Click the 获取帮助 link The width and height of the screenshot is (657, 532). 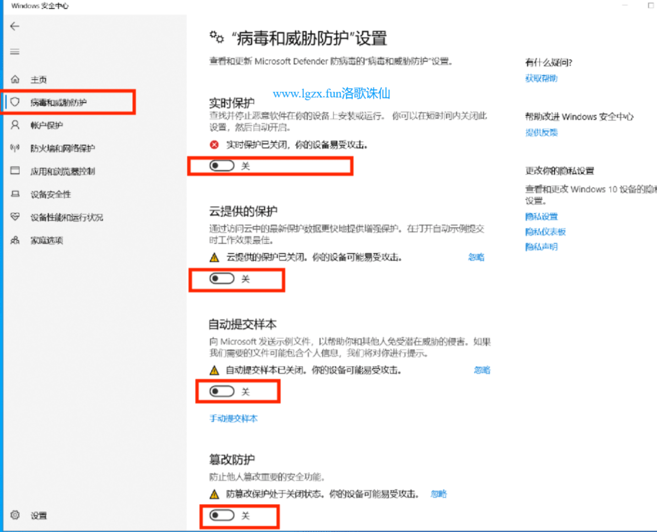click(x=541, y=78)
